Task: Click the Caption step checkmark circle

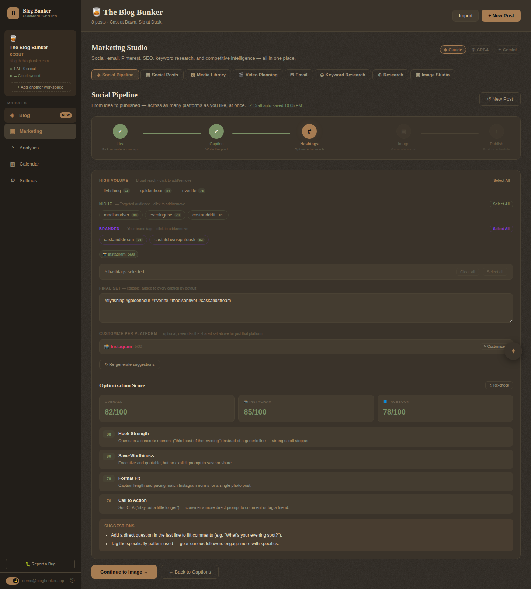Action: point(216,131)
